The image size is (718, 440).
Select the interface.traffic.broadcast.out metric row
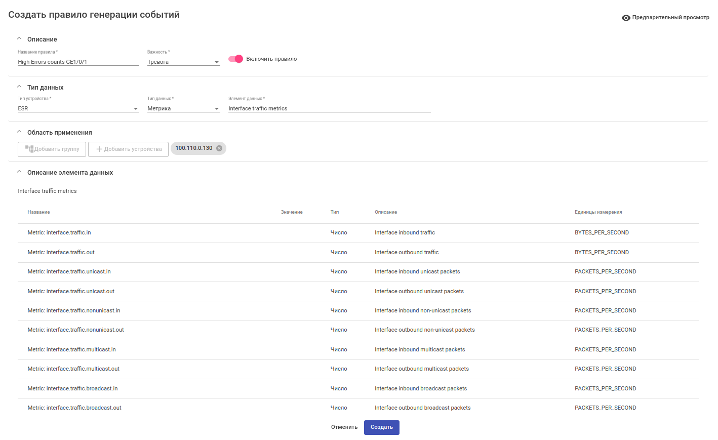coord(74,408)
